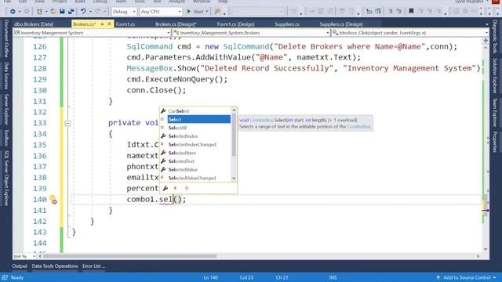Click the IntelliSense list scroll-down arrow

[x=234, y=179]
